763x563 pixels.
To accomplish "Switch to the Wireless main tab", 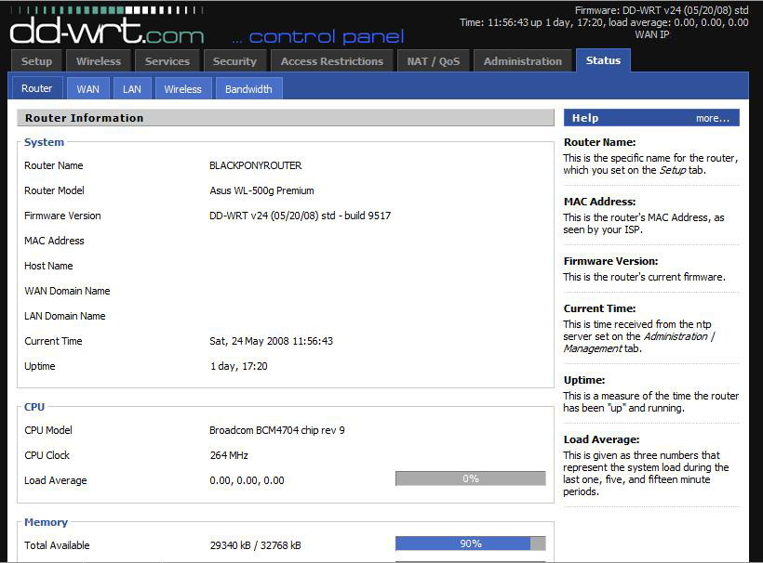I will click(x=99, y=61).
